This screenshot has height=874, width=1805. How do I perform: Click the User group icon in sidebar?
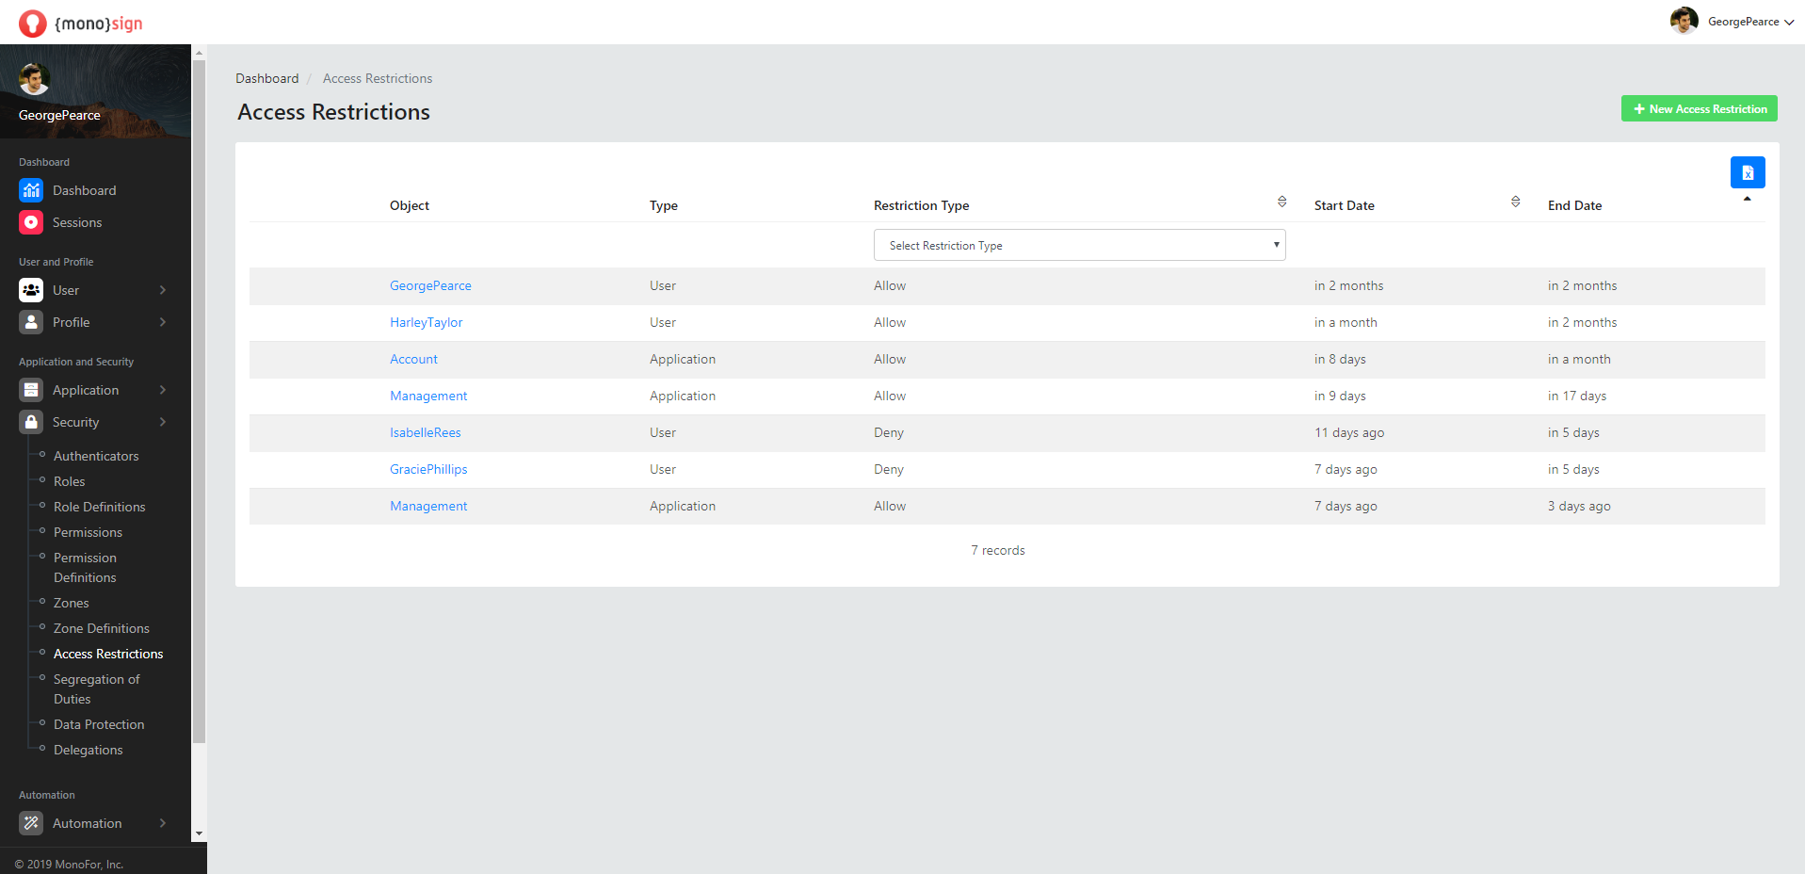tap(31, 290)
